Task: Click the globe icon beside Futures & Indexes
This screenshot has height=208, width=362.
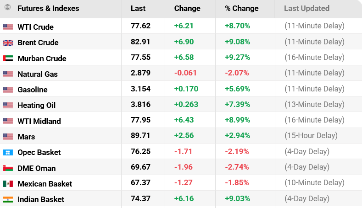Action: pos(8,7)
